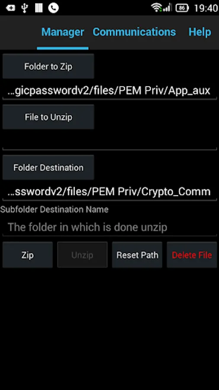Image resolution: width=219 pixels, height=390 pixels.
Task: Tap the barcode notification icon
Action: tap(39, 8)
